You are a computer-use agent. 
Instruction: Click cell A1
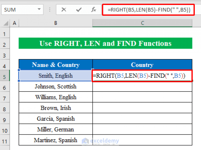(x=14, y=33)
